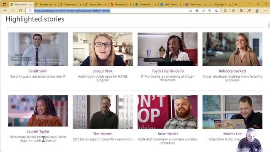Click Martin Lee's laptop photo thumbnail
270x152 pixels.
(x=232, y=112)
